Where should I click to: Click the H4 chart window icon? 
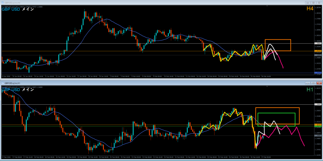point(3,2)
